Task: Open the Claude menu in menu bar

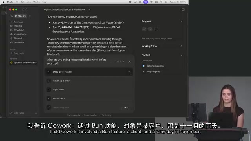Action: tap(10, 2)
